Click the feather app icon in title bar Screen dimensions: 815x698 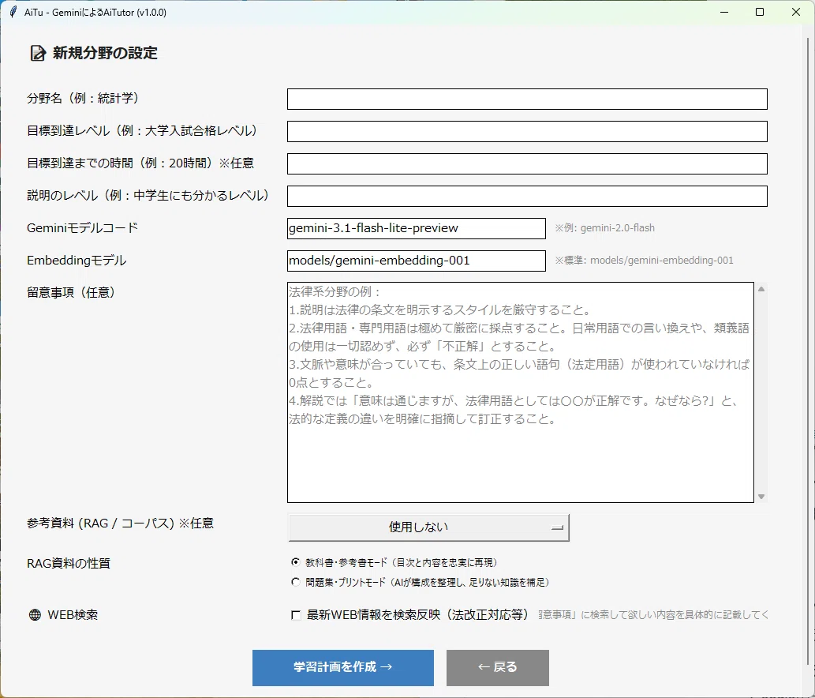tap(13, 12)
